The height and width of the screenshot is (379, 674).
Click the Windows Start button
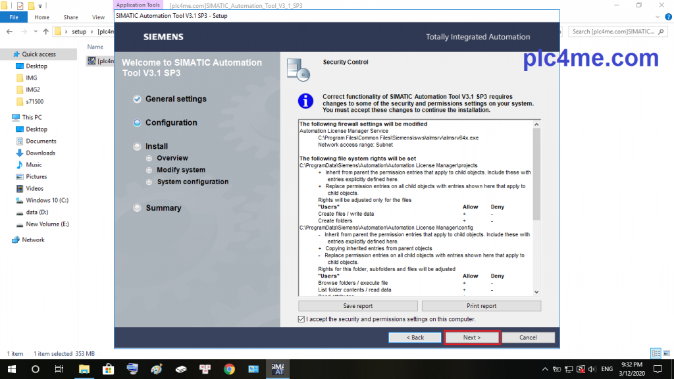pyautogui.click(x=11, y=368)
